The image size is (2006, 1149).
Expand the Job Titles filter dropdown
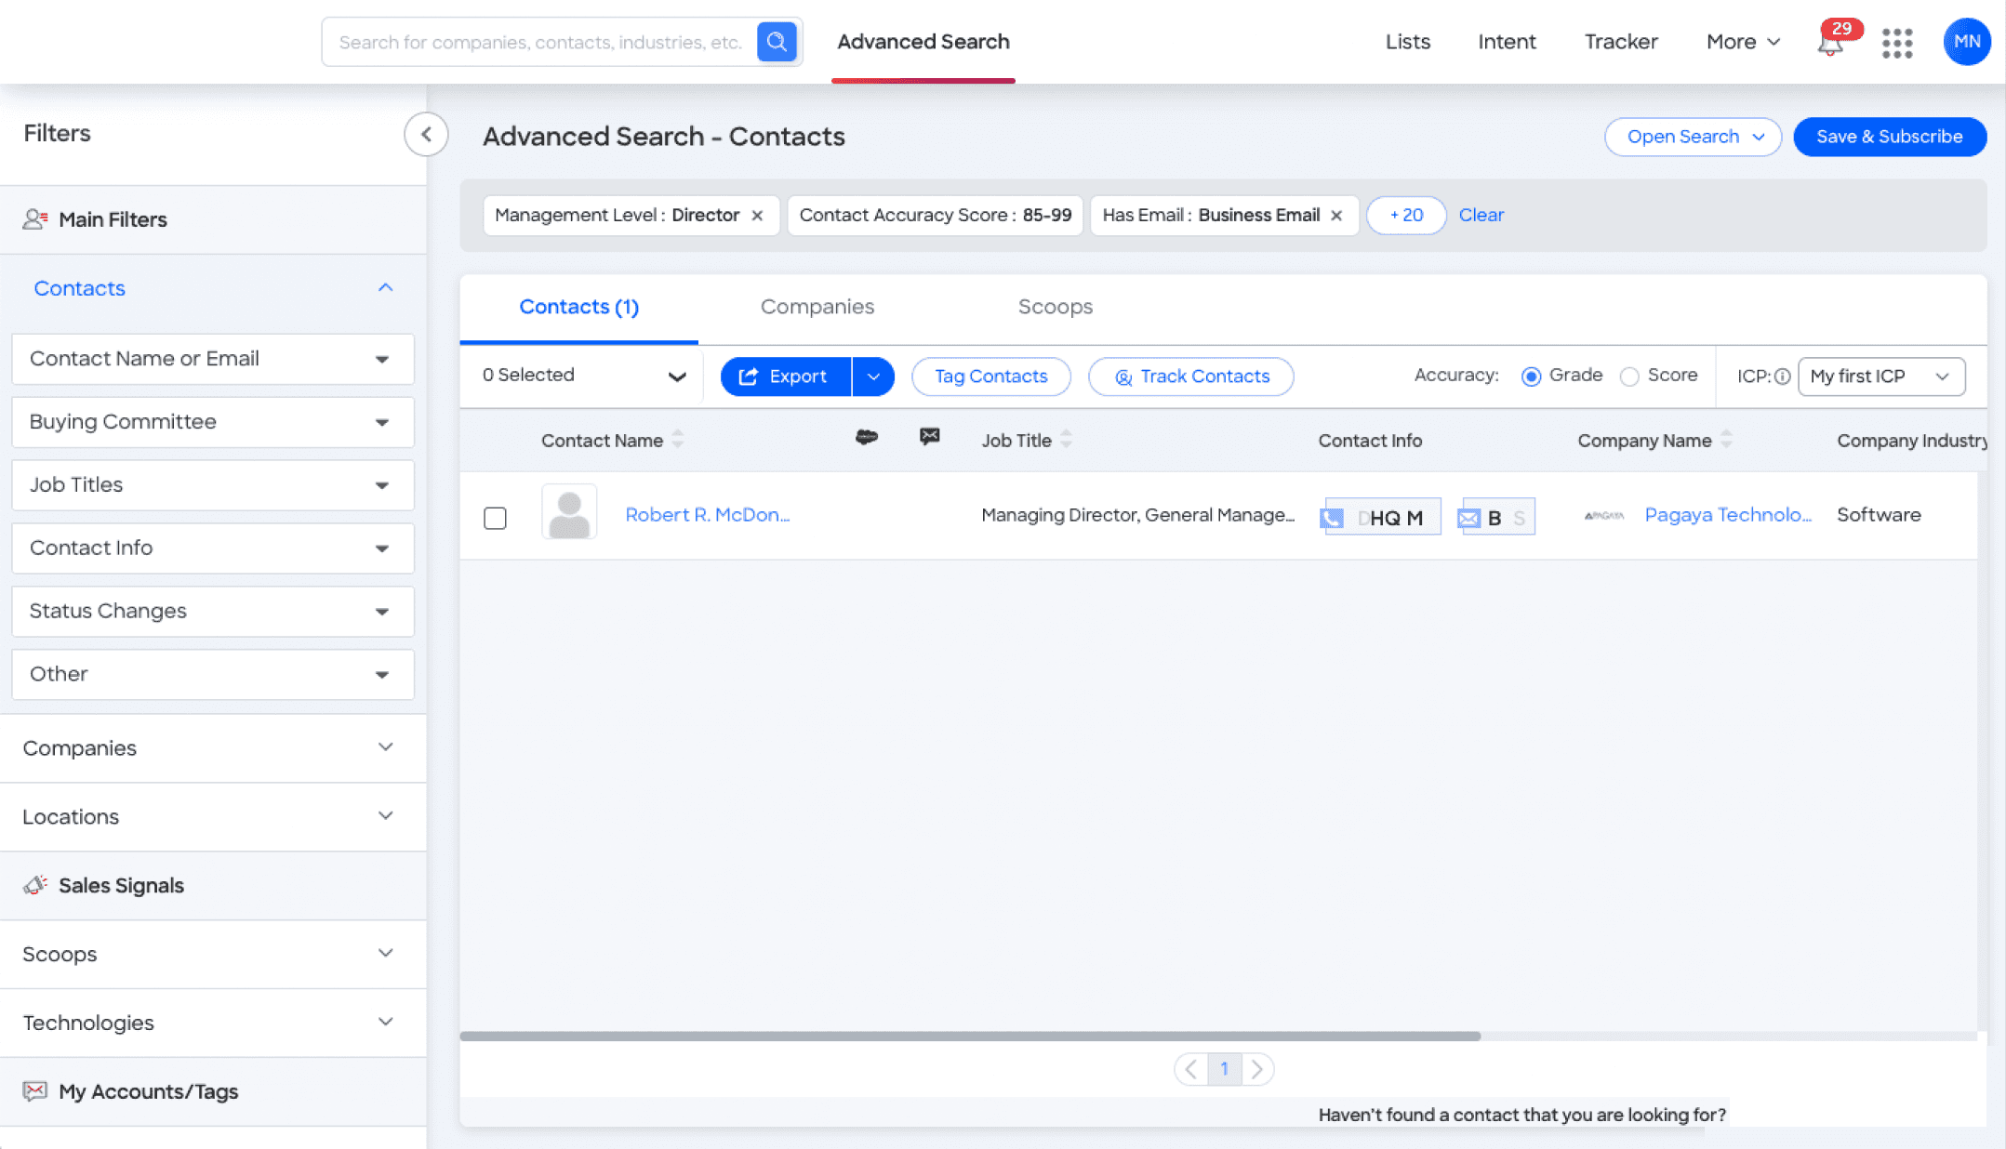213,485
